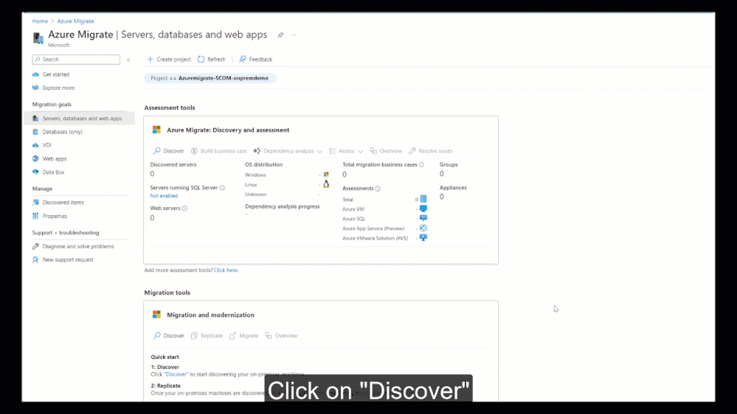The height and width of the screenshot is (414, 737).
Task: Show info for Servers running SQL Server
Action: (x=222, y=188)
